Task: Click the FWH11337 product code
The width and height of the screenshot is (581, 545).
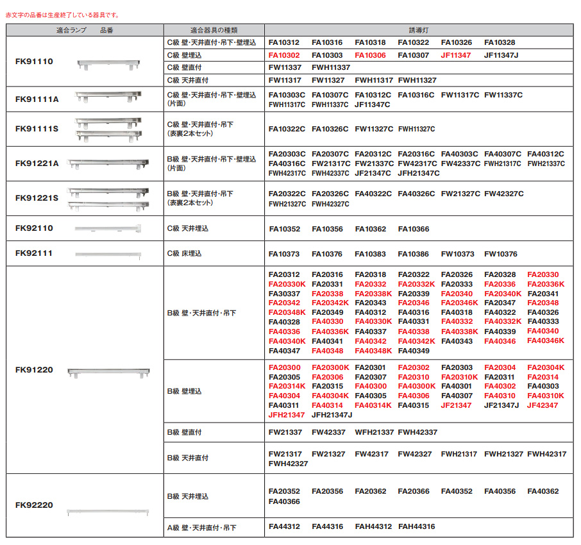Action: [331, 67]
